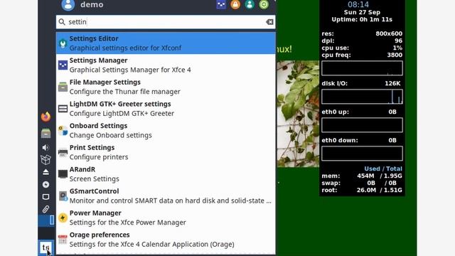The height and width of the screenshot is (256, 455).
Task: Click the 'dpi:' 96 row
Action: [x=362, y=41]
